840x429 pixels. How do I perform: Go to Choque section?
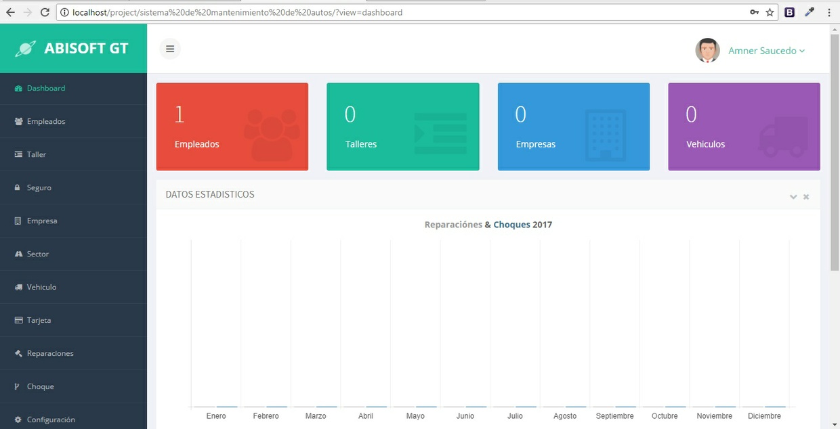coord(73,387)
